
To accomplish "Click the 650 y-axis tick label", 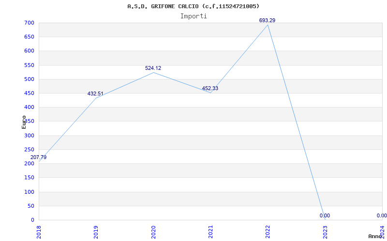I will (x=29, y=37).
